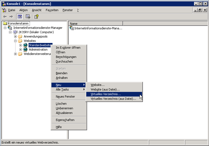The image size is (209, 146).
Task: Select Internetinformationsdienste-Mana... text in right pane
Action: click(x=98, y=28)
